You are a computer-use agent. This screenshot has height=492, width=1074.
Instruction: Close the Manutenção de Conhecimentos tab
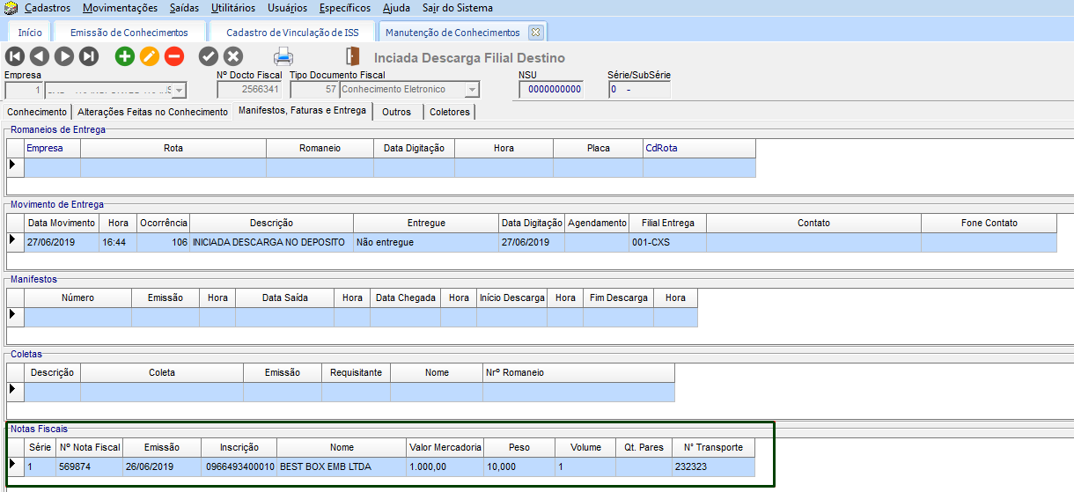(535, 33)
